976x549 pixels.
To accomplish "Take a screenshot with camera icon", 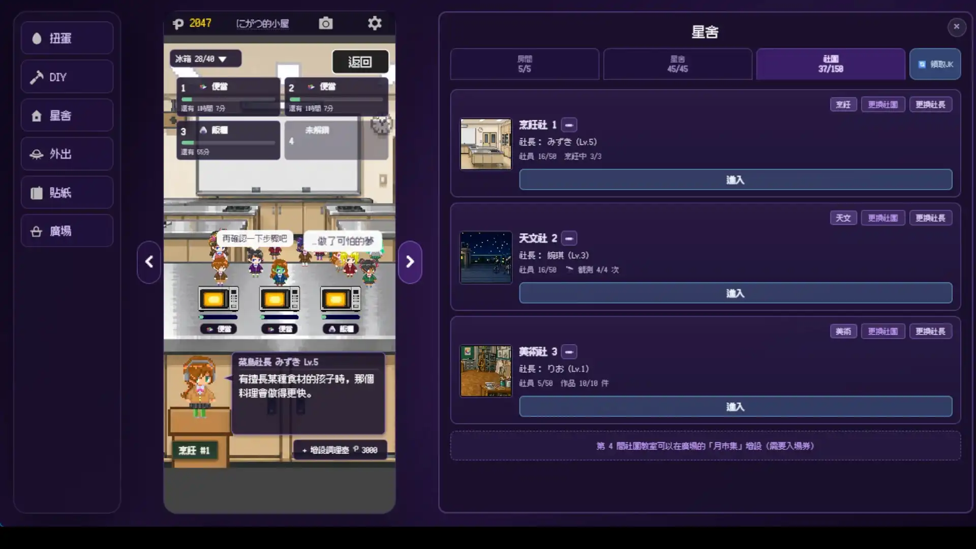I will click(x=326, y=23).
